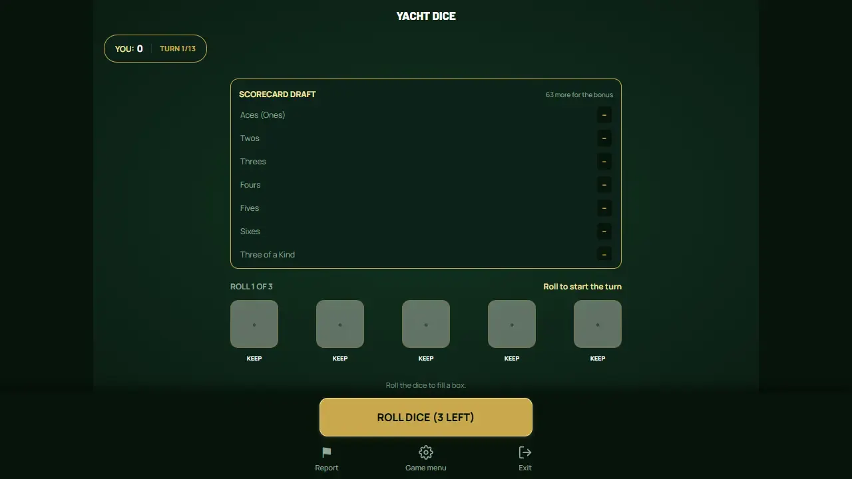Select the Fives scorecard row
This screenshot has width=852, height=479.
(x=426, y=208)
